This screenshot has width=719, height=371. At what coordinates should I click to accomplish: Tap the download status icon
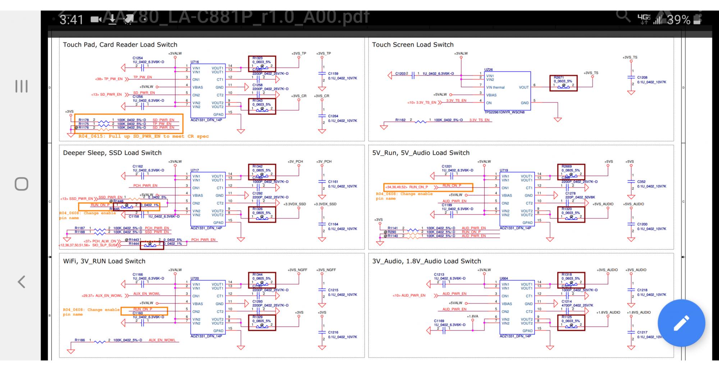113,20
